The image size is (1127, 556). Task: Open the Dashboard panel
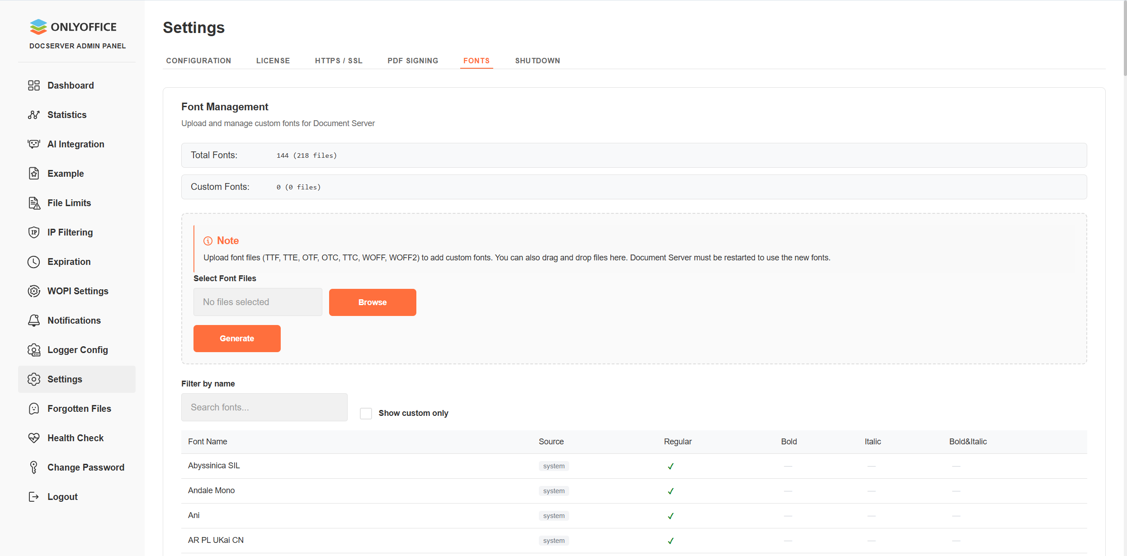click(71, 85)
